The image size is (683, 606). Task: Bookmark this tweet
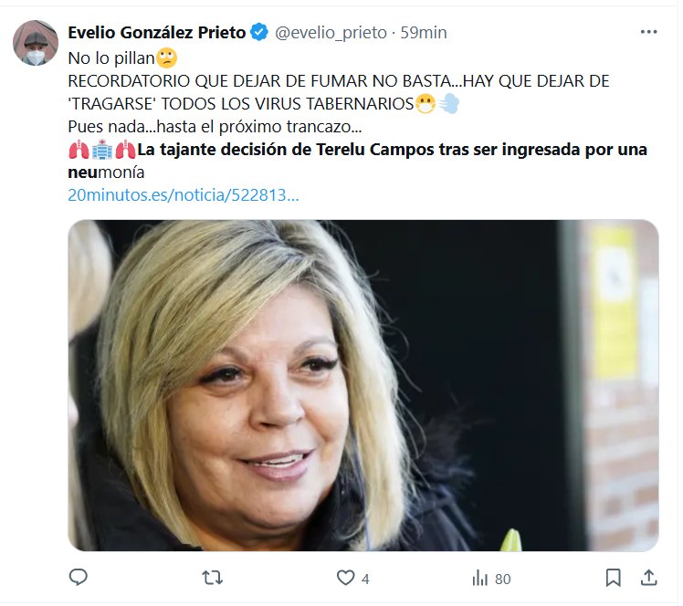pyautogui.click(x=614, y=578)
